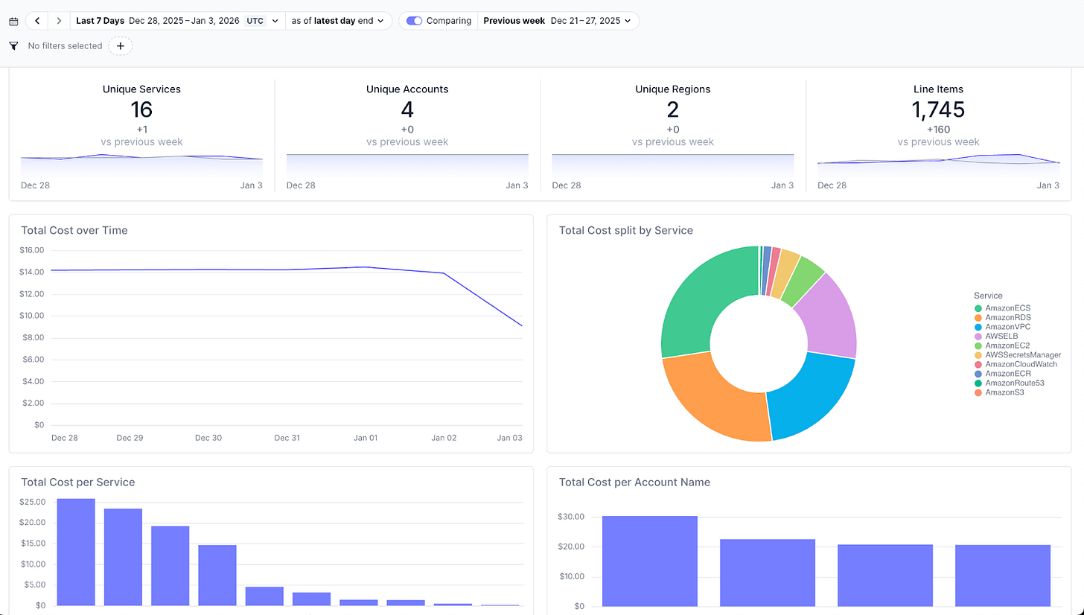Click the Unique Regions value 2

(x=673, y=109)
